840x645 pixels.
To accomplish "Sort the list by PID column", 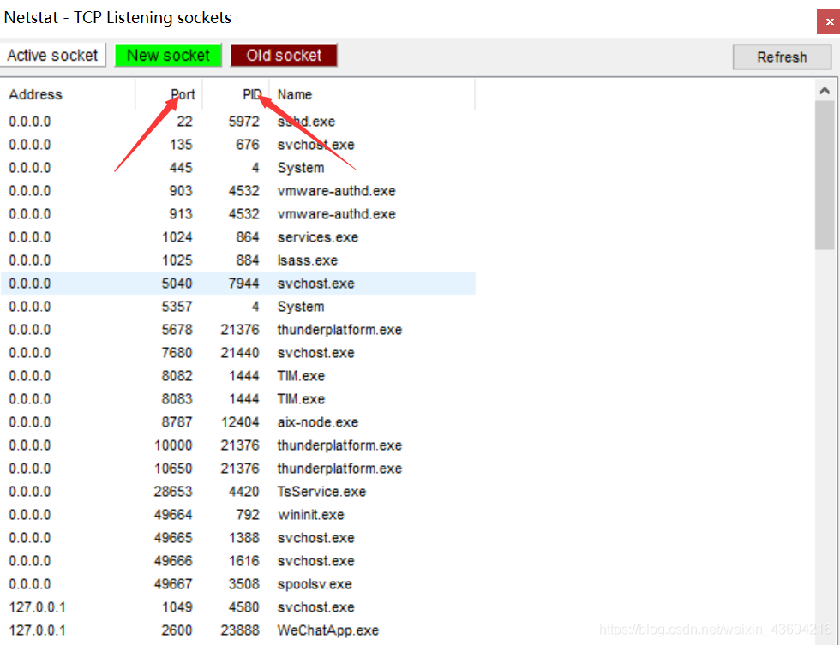I will 253,94.
